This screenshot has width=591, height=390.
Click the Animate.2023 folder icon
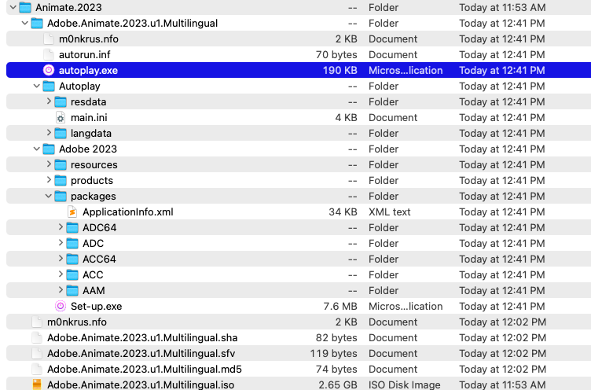[25, 7]
